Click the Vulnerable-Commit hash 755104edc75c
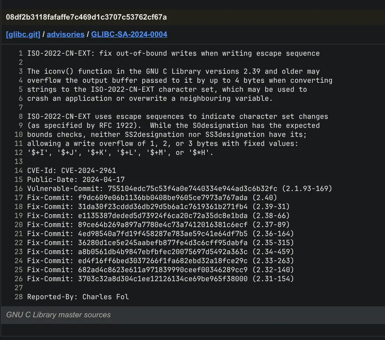This screenshot has width=385, height=340. coord(196,189)
